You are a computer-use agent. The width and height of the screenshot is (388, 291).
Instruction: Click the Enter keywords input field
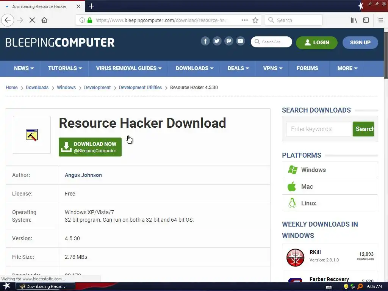click(318, 129)
